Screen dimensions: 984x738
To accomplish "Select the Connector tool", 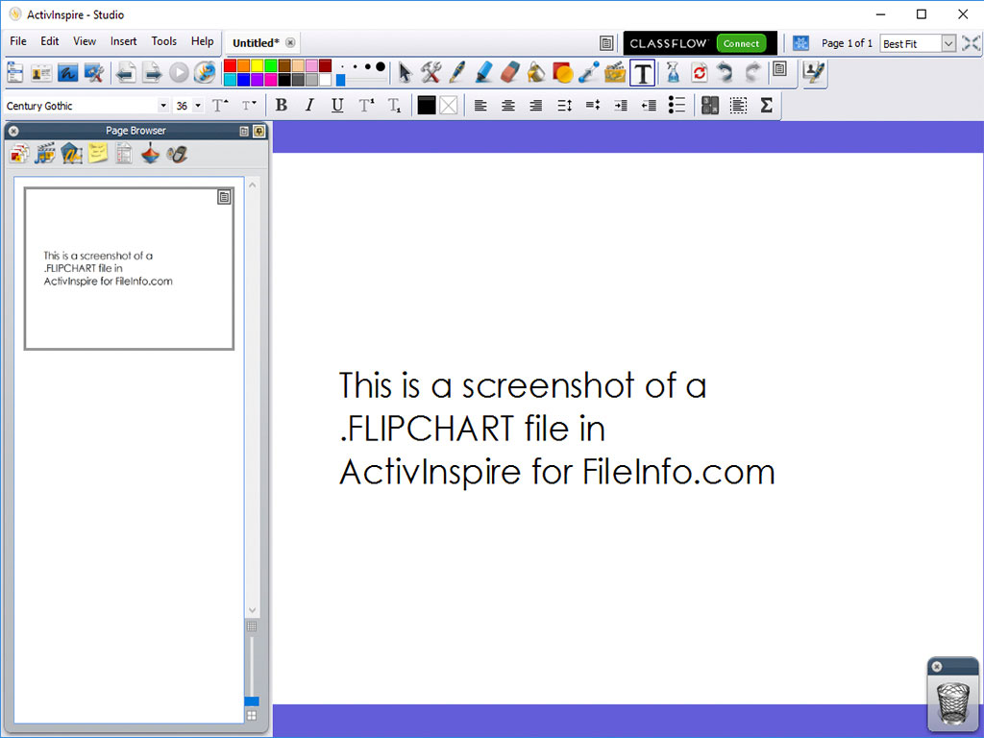I will (x=589, y=73).
